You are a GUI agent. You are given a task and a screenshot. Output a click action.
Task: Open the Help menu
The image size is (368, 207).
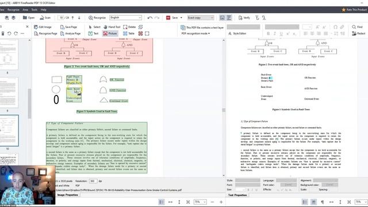[44, 10]
